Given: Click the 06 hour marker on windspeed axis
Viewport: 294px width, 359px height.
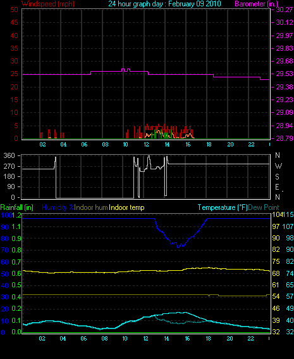Looking at the screenshot, I should point(84,145).
